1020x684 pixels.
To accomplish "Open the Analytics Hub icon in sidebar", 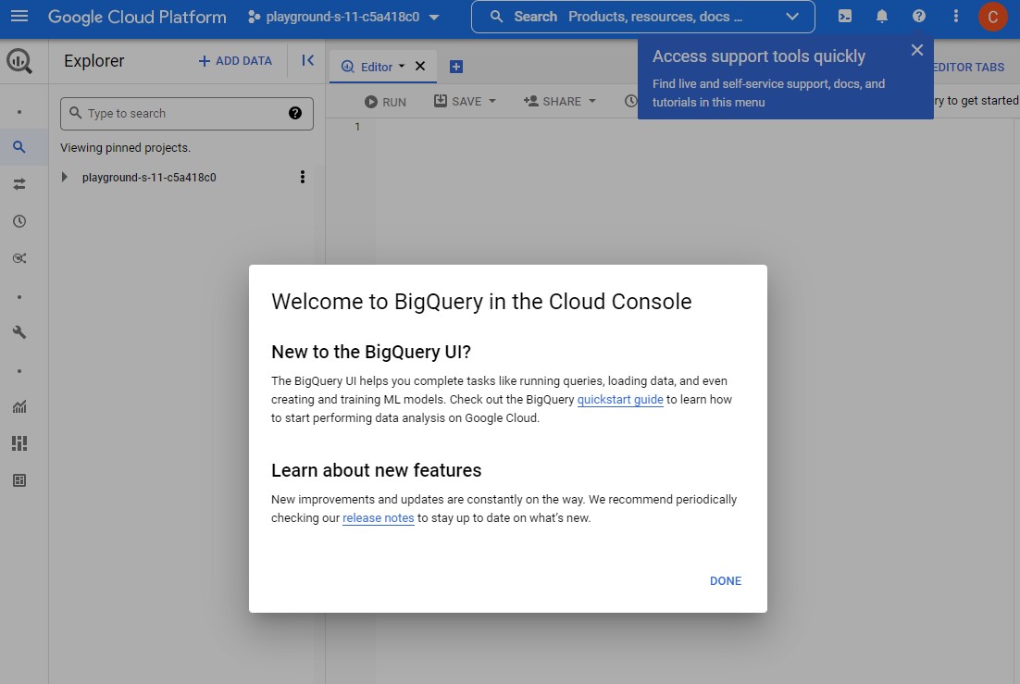I will 19,258.
